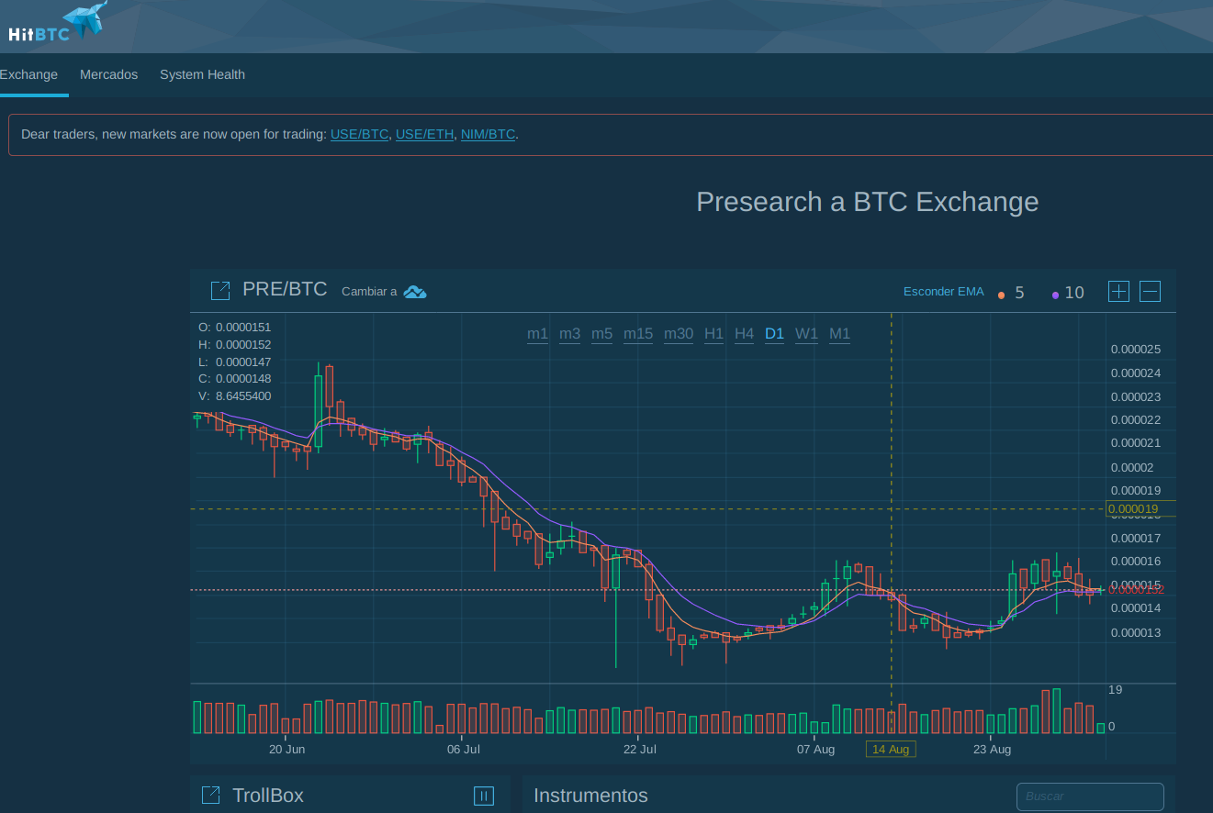Set chart timeframe to m5
This screenshot has height=813, width=1213.
pos(601,334)
